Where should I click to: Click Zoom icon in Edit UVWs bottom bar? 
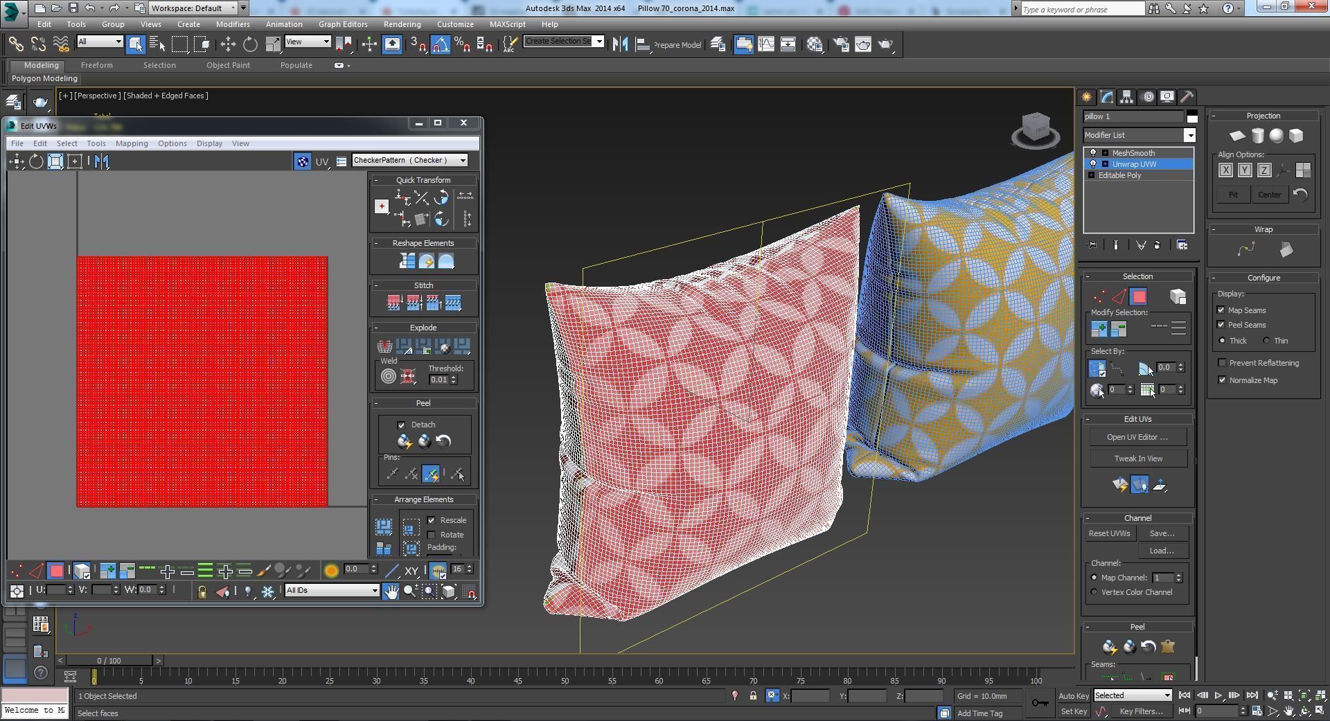tap(410, 591)
